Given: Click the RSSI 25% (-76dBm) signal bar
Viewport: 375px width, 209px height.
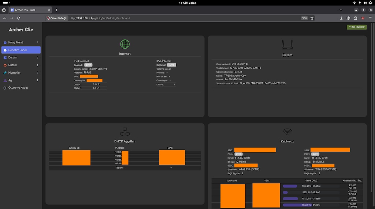Looking at the screenshot, I should pyautogui.click(x=311, y=186).
